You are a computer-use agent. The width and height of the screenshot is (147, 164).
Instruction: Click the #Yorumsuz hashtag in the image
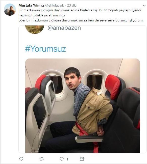(x=45, y=49)
